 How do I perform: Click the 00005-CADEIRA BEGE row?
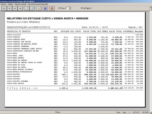[x=75, y=39]
